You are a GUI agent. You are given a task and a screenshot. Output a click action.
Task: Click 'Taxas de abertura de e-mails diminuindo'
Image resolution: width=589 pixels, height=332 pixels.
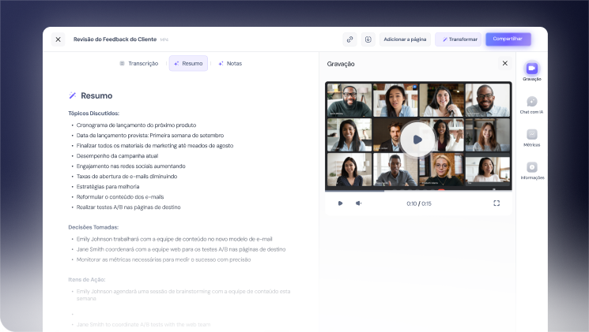[126, 176]
